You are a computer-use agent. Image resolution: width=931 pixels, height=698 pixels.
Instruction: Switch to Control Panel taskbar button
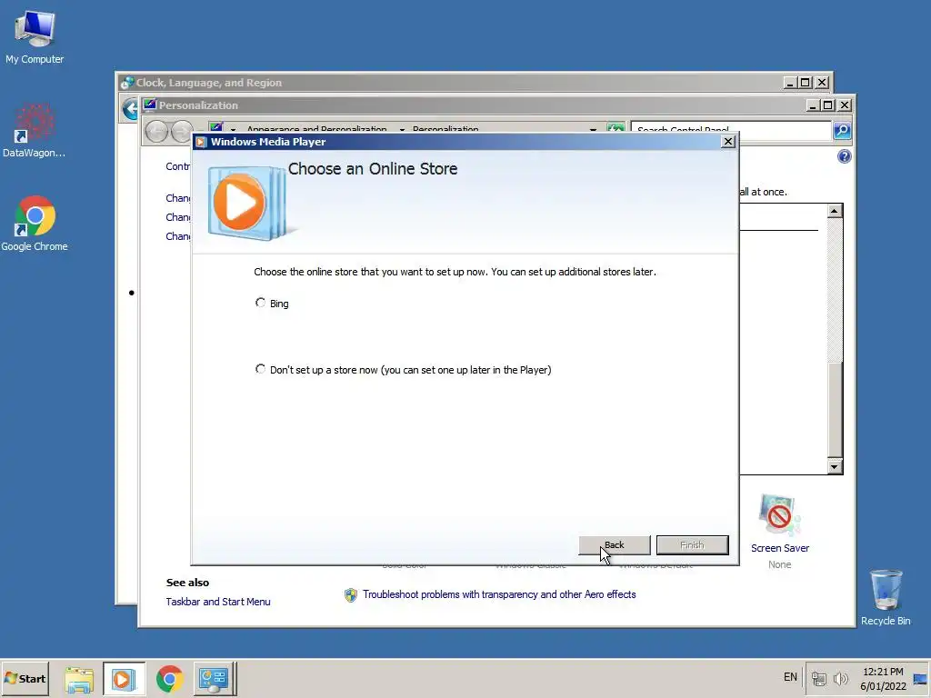click(215, 678)
